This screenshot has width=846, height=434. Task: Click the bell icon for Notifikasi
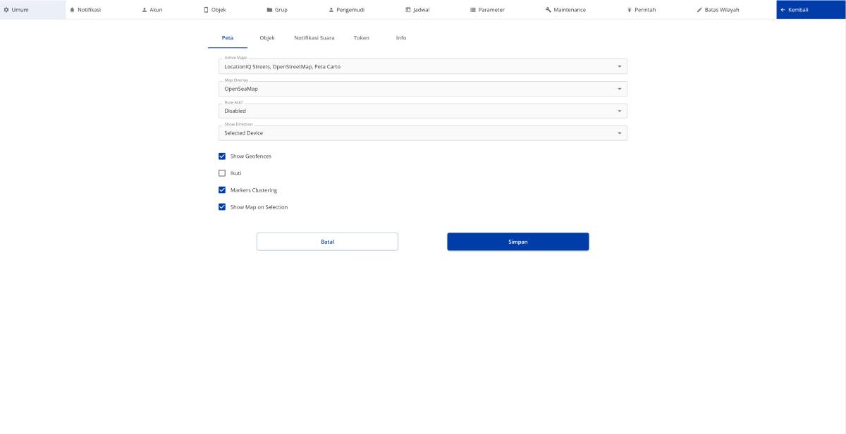click(72, 10)
